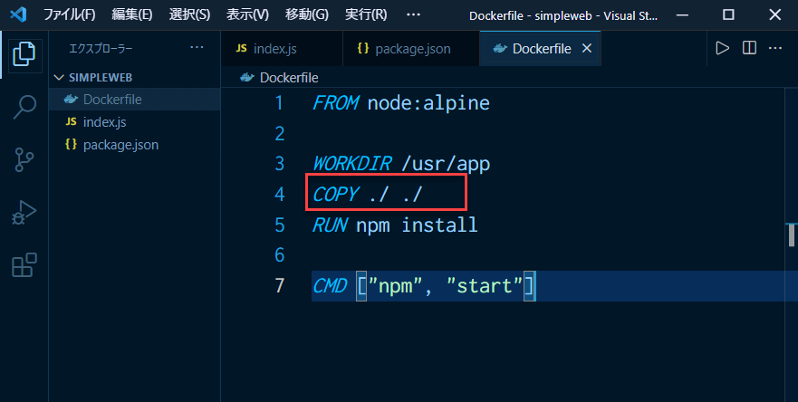Click the VS Code logo icon
Screen dimensions: 798x402
18,14
